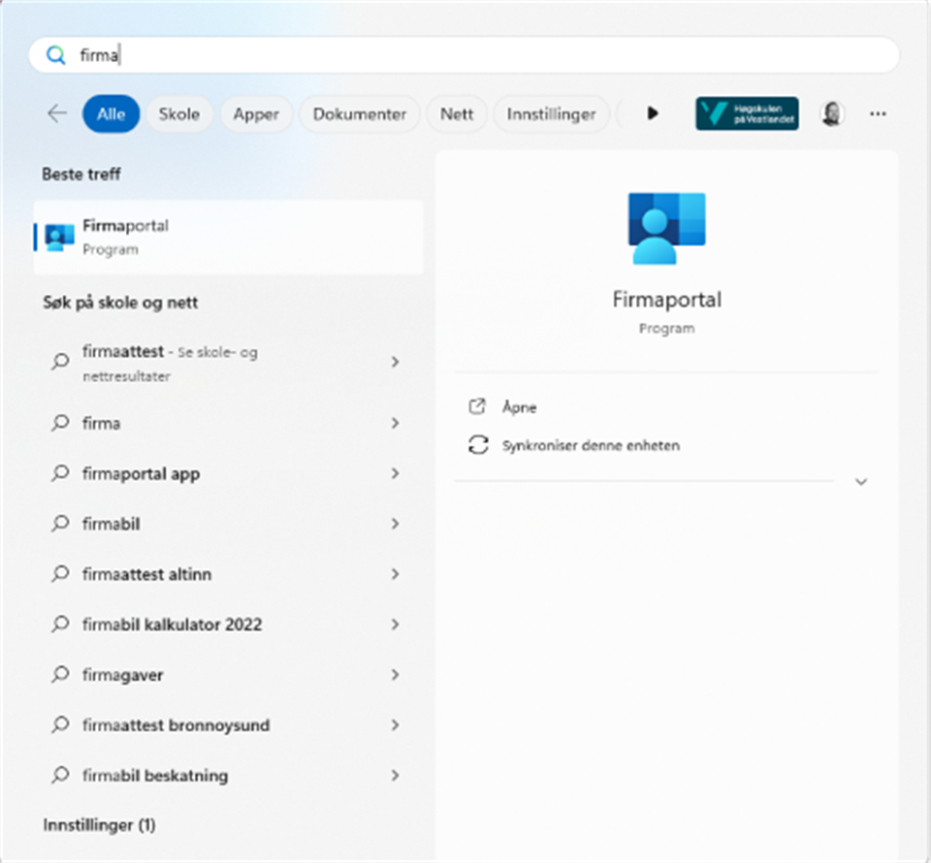Click the Åpne open-external icon
Screen dimensions: 931x863
tap(477, 407)
